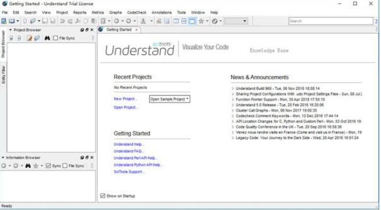The width and height of the screenshot is (381, 210).
Task: Click the Save toolbar icon
Action: click(45, 21)
